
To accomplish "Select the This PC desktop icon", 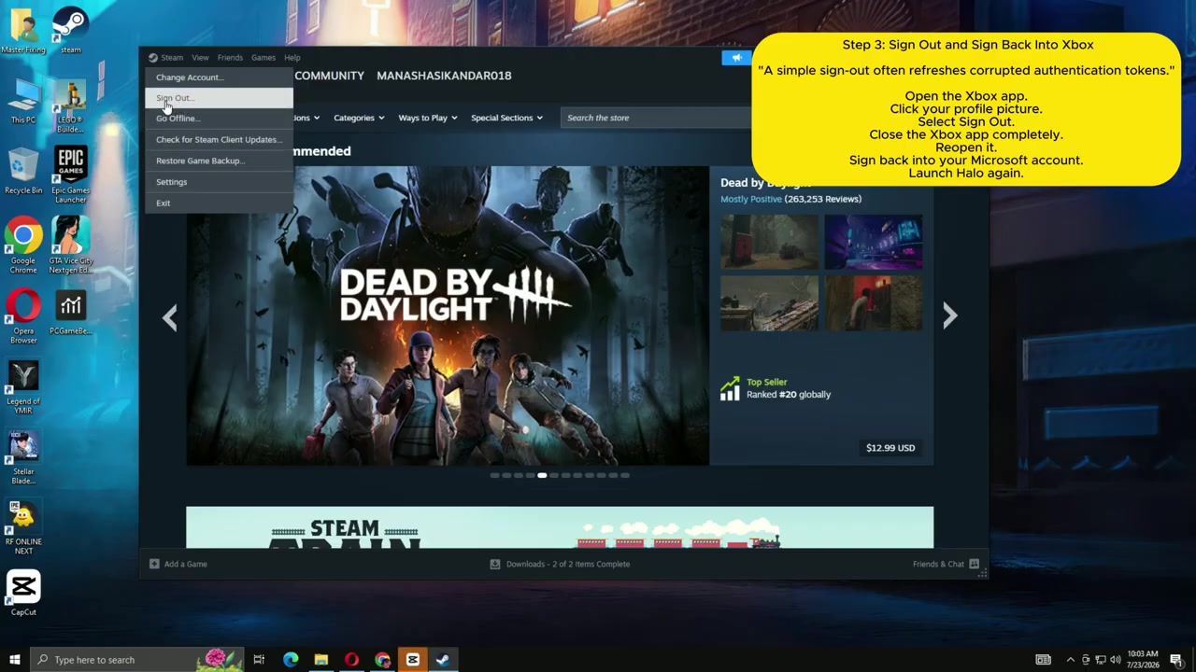I will click(x=23, y=103).
